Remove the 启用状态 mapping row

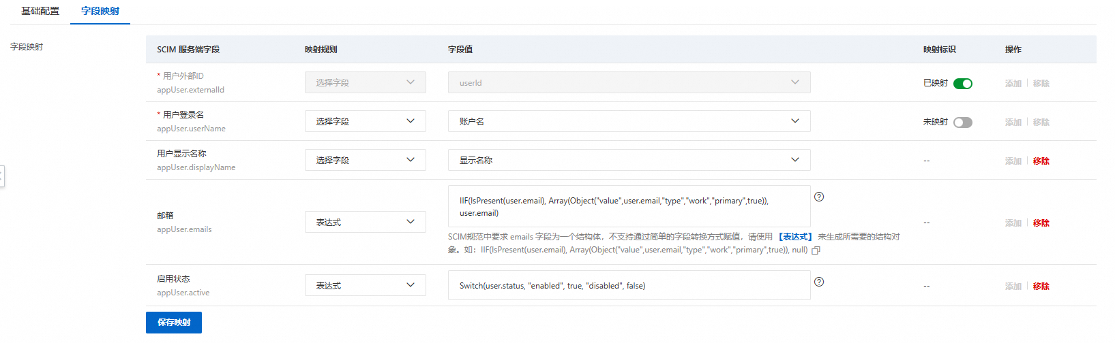click(1041, 287)
